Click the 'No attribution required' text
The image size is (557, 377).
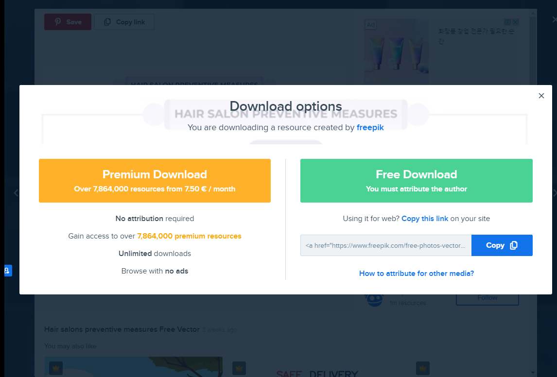point(155,219)
